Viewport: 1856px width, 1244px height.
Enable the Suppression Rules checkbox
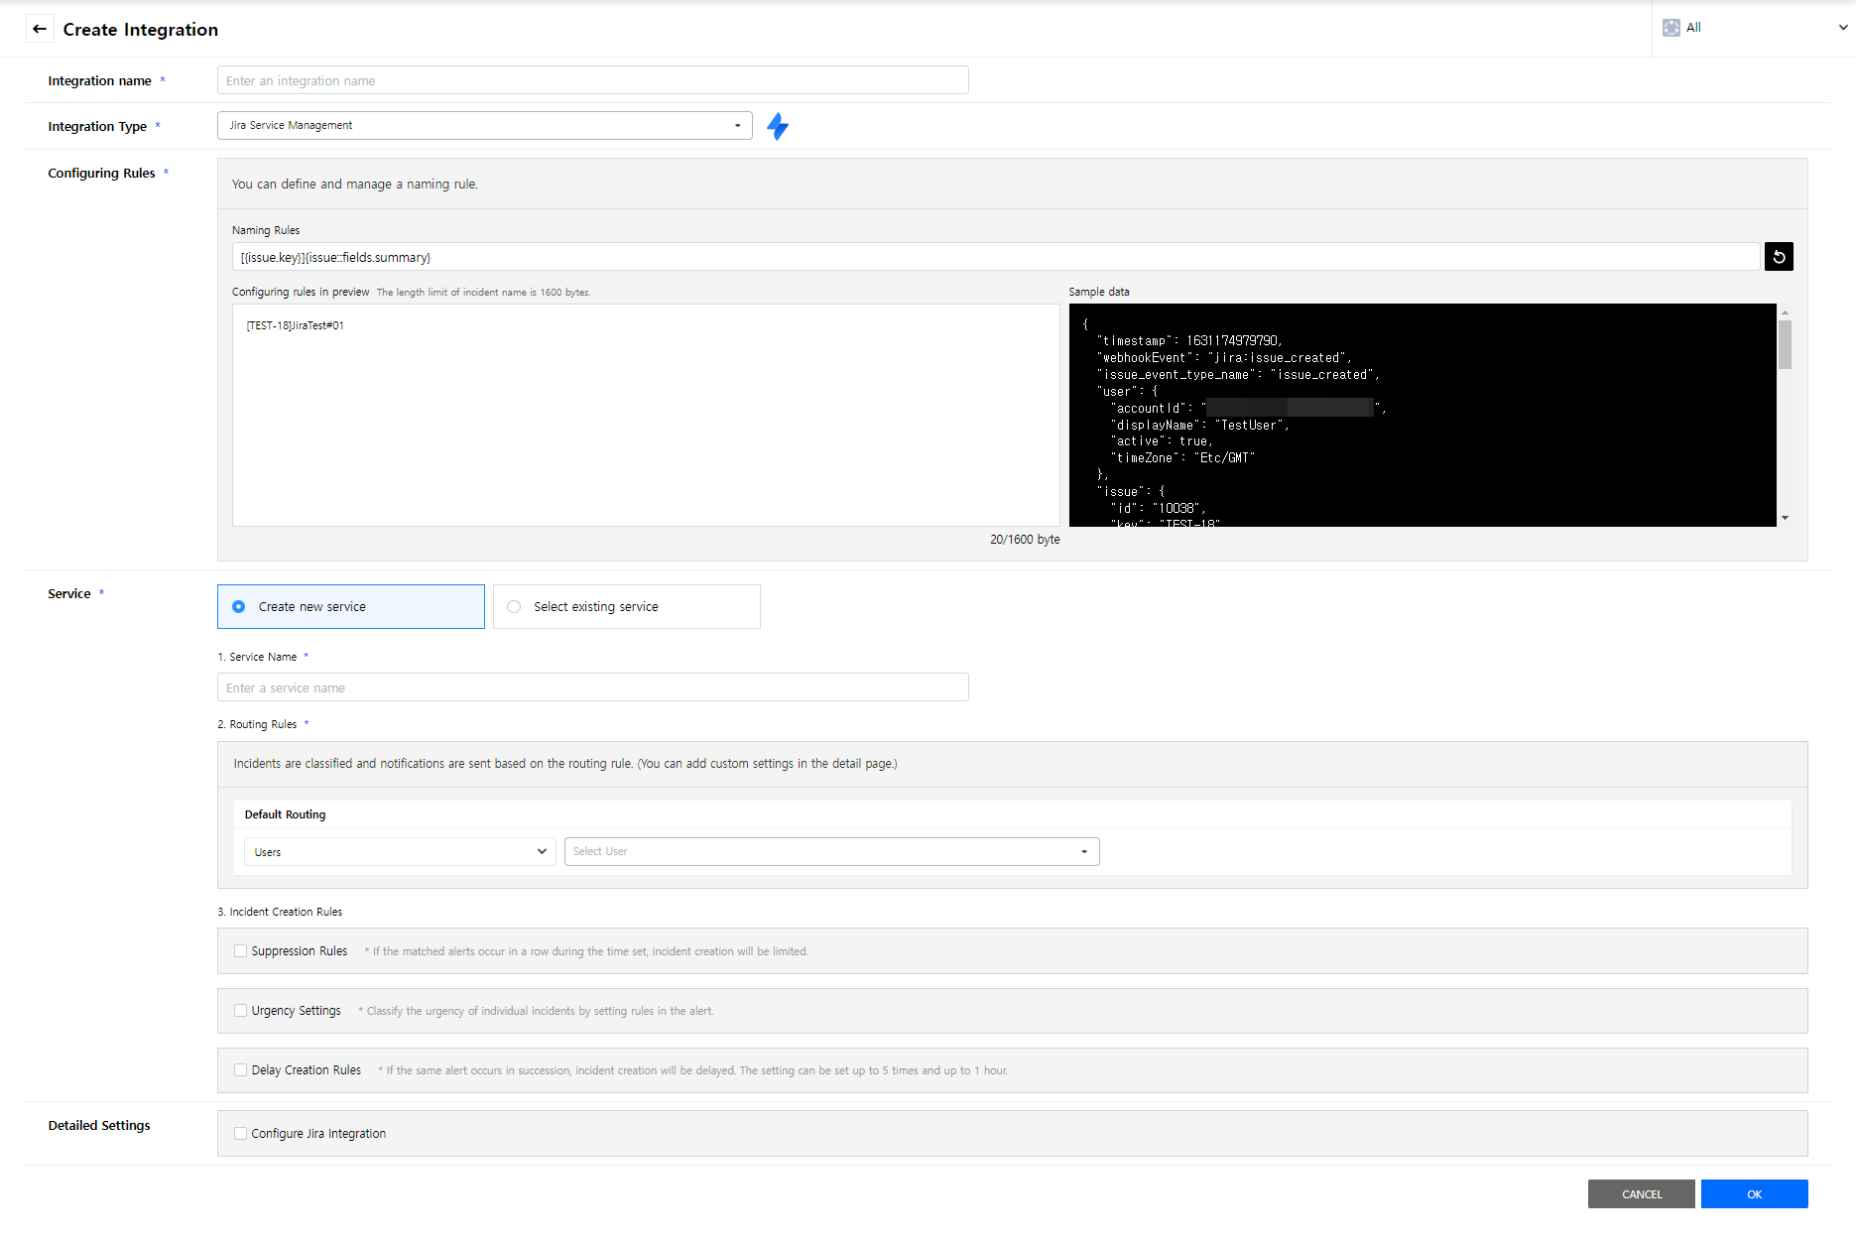[240, 950]
